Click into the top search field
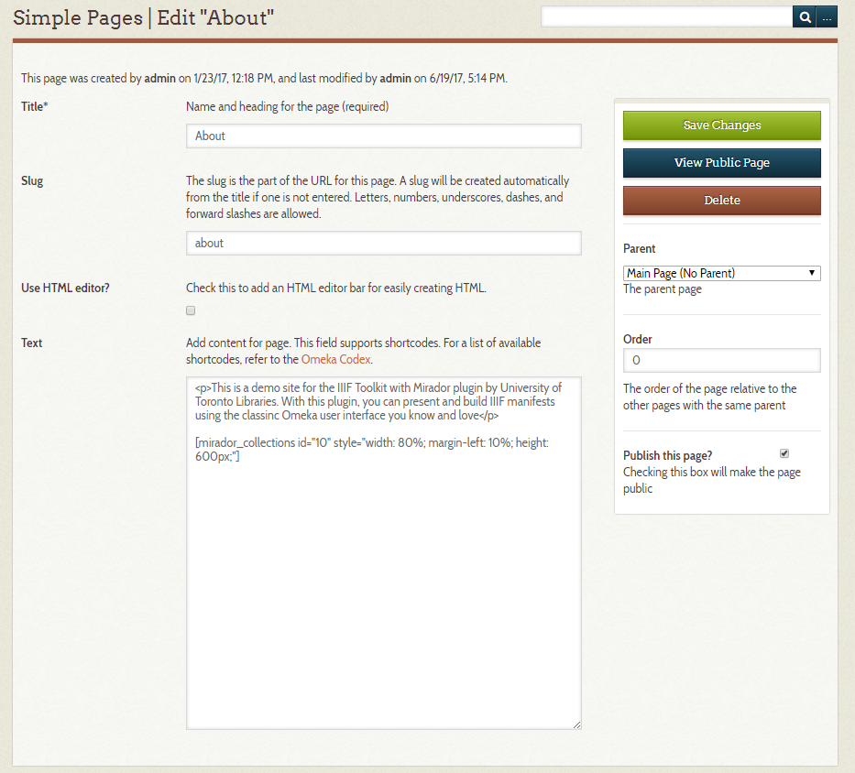Image resolution: width=855 pixels, height=773 pixels. click(x=666, y=16)
